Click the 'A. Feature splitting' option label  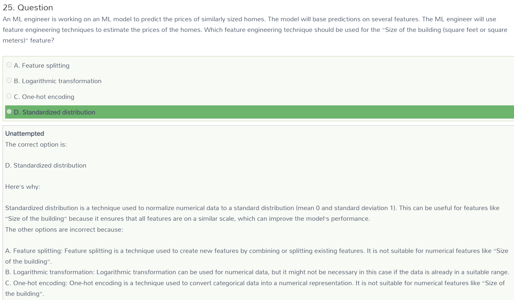coord(42,65)
